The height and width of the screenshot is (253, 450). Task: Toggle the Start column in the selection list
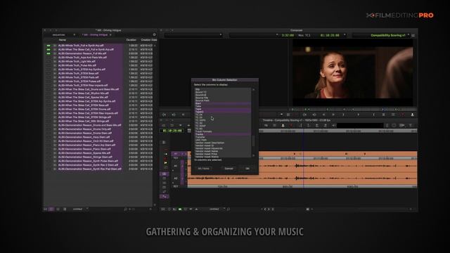tap(222, 103)
